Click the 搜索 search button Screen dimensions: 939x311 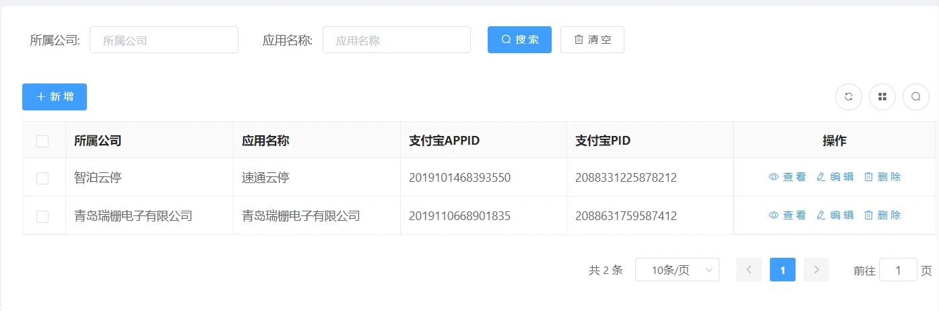coord(519,40)
